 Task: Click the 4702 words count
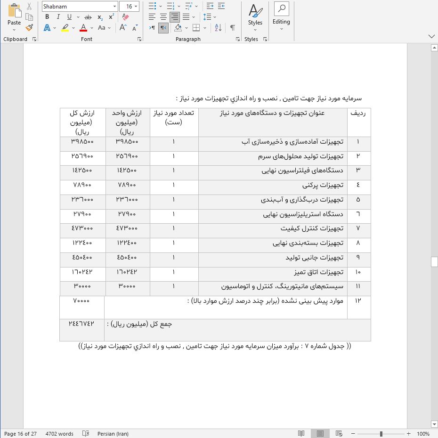click(x=59, y=434)
